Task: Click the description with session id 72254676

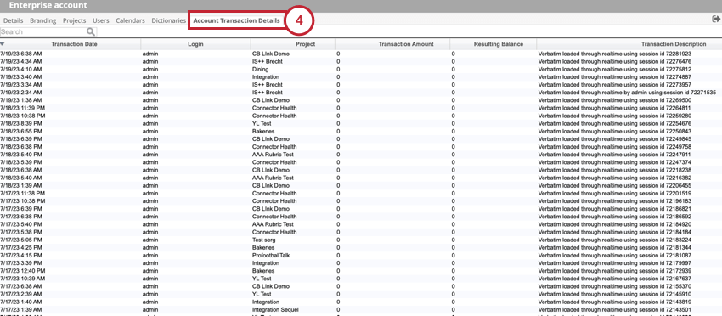Action: (x=615, y=123)
